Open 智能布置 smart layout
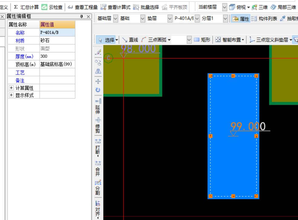 tap(228, 40)
